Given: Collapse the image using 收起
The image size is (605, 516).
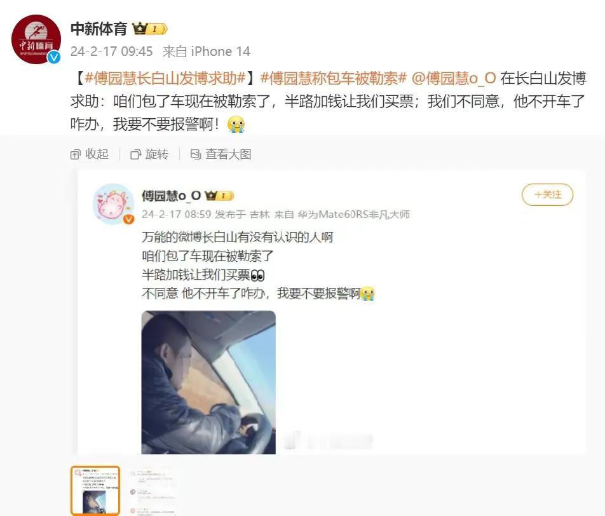Looking at the screenshot, I should point(90,154).
